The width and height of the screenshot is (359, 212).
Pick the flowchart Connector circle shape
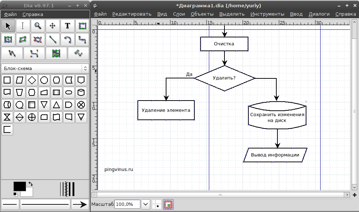[x=44, y=80]
